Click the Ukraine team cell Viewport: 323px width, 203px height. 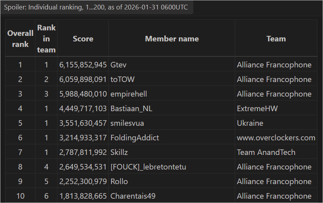pyautogui.click(x=250, y=123)
